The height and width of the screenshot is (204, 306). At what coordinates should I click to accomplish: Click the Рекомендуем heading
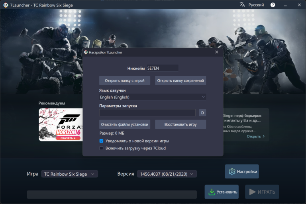click(x=52, y=103)
